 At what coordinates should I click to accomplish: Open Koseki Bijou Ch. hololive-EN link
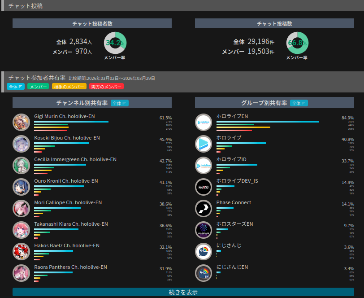[x=67, y=138]
